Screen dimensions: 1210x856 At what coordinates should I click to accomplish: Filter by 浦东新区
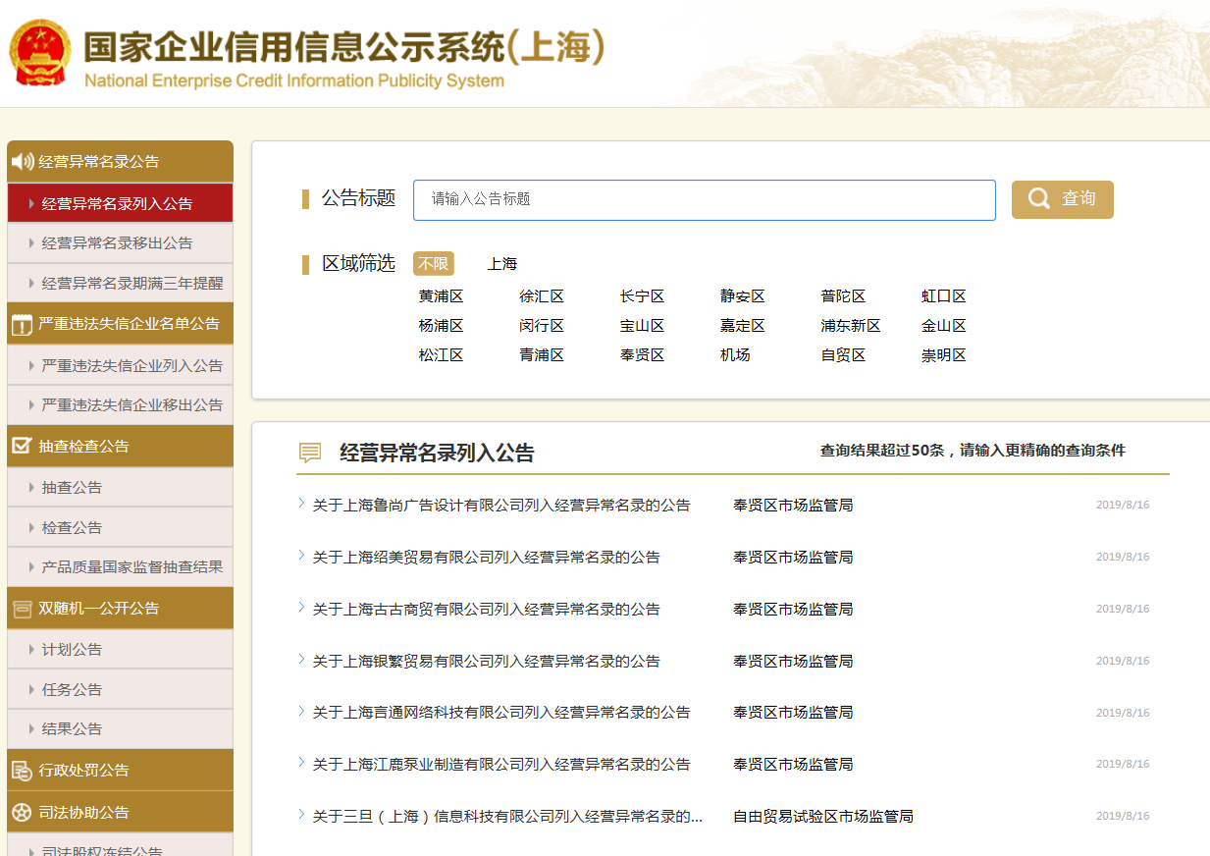(851, 326)
